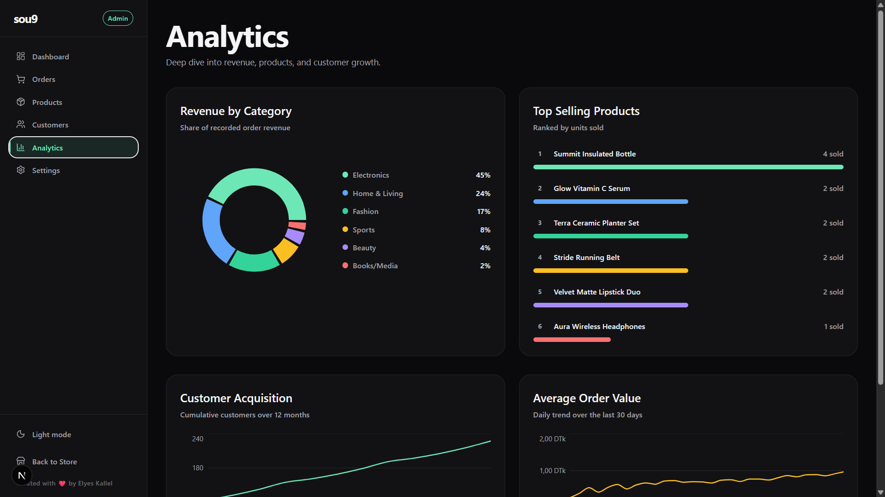Image resolution: width=885 pixels, height=497 pixels.
Task: Click the Back to Store shop icon
Action: [21, 461]
